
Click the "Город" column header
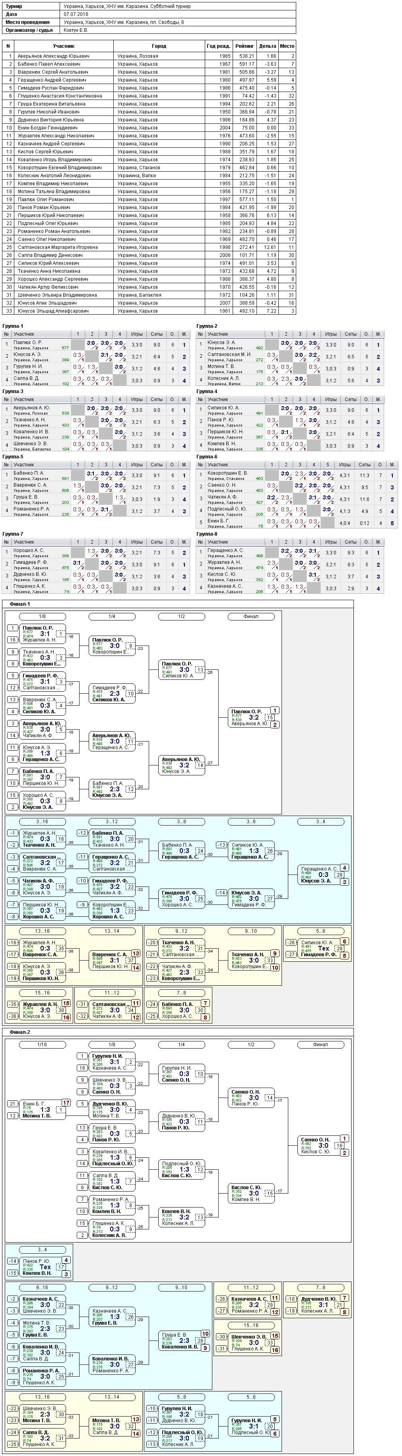click(x=159, y=46)
